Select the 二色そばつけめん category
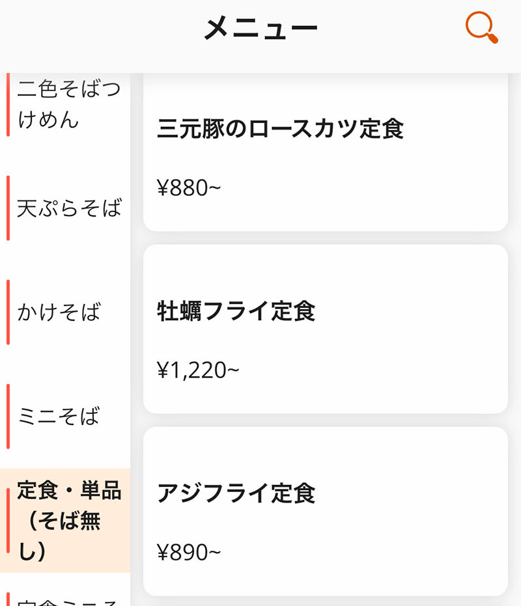 69,104
